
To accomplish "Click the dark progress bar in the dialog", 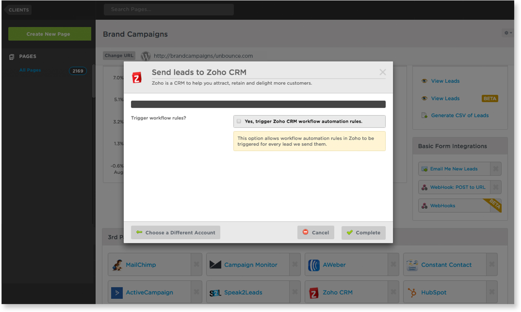I will 258,104.
